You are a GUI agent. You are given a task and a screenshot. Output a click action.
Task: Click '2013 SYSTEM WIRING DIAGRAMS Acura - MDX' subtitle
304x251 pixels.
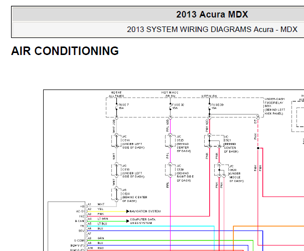tap(212, 29)
